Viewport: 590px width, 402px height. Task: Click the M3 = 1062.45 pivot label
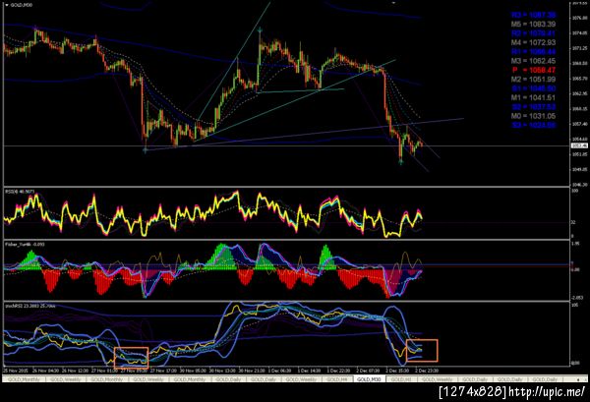point(533,61)
